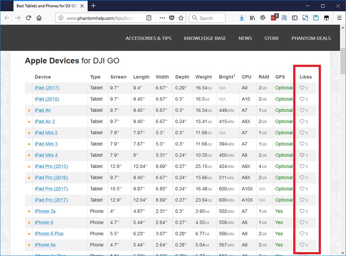Click the dark mask extension icon

point(327,18)
